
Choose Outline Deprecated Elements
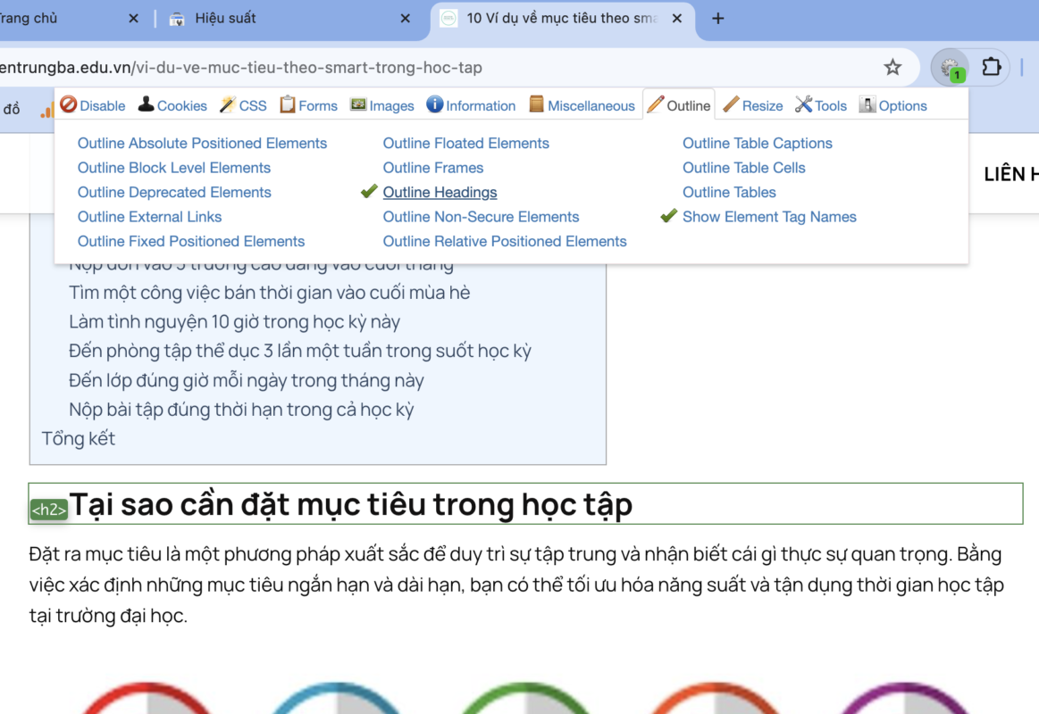point(174,192)
